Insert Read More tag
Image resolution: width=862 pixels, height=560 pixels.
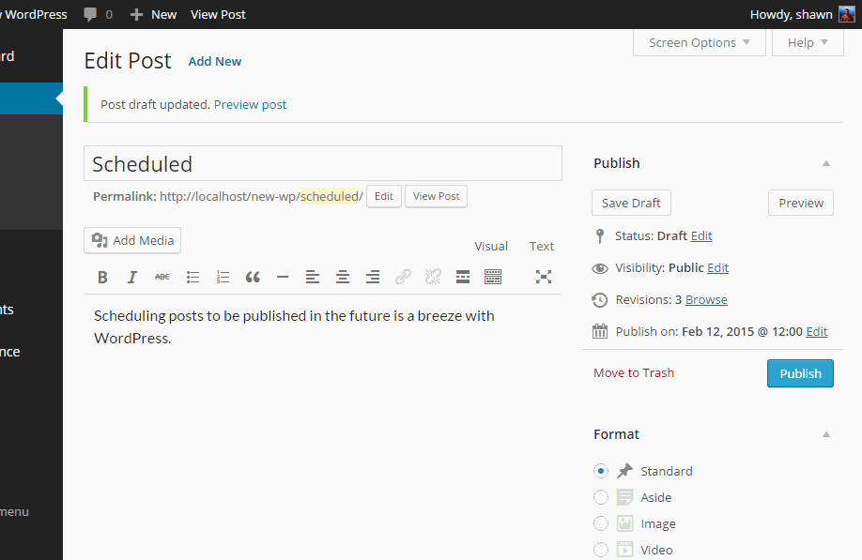pos(463,278)
